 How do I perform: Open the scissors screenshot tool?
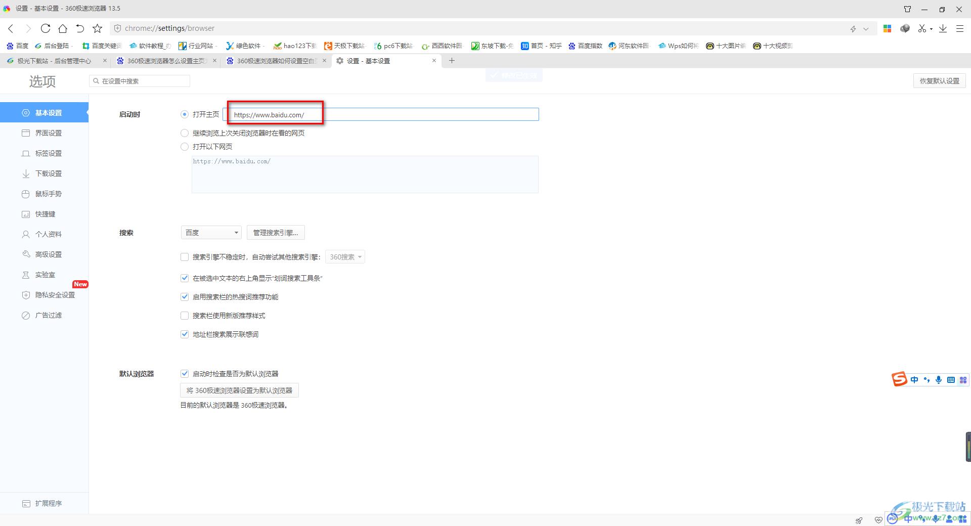[x=922, y=28]
